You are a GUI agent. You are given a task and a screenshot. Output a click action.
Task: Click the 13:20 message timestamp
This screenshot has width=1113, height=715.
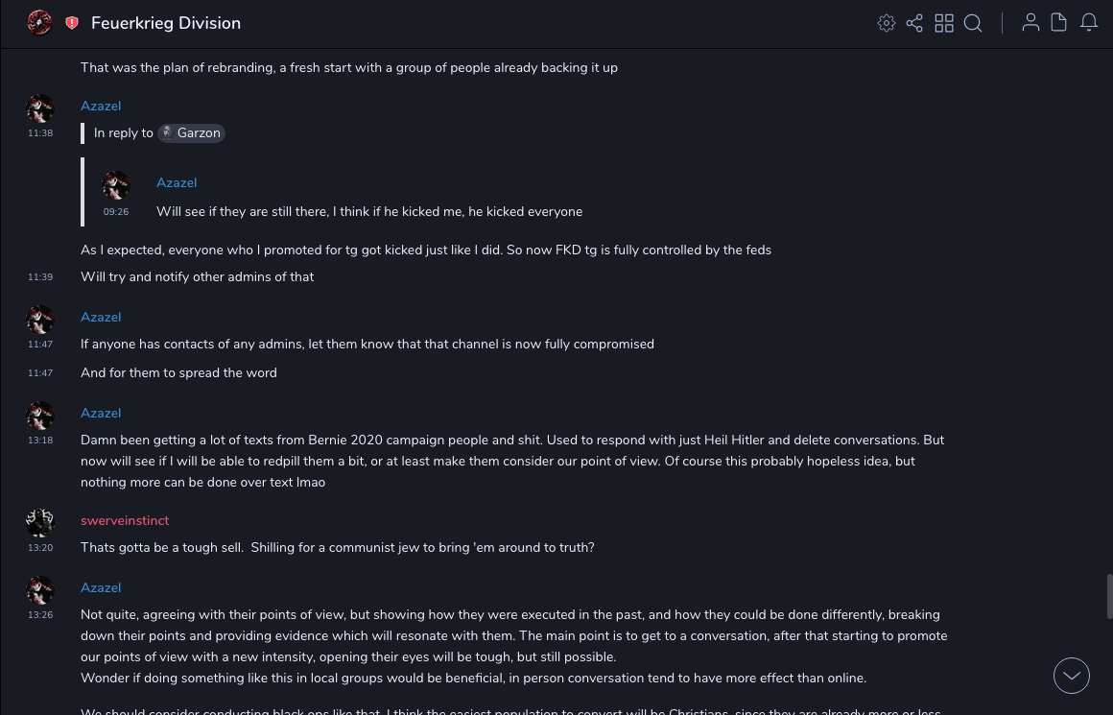click(x=40, y=548)
